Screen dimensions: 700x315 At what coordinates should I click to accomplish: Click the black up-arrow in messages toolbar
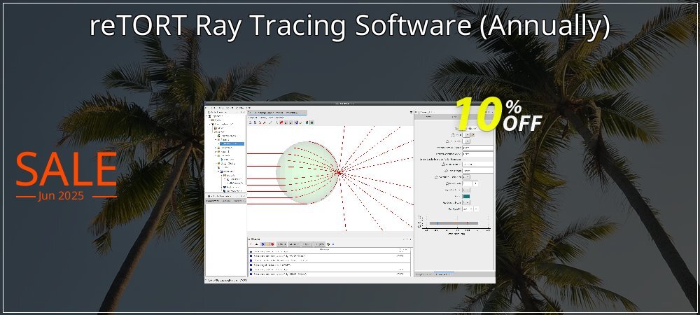pos(257,244)
